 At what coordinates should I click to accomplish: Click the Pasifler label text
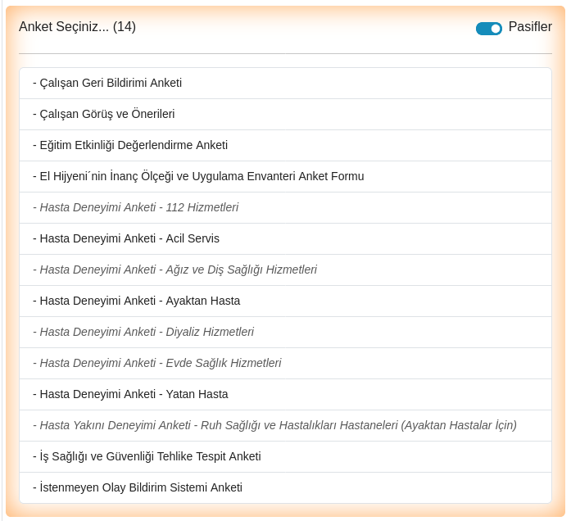click(530, 27)
